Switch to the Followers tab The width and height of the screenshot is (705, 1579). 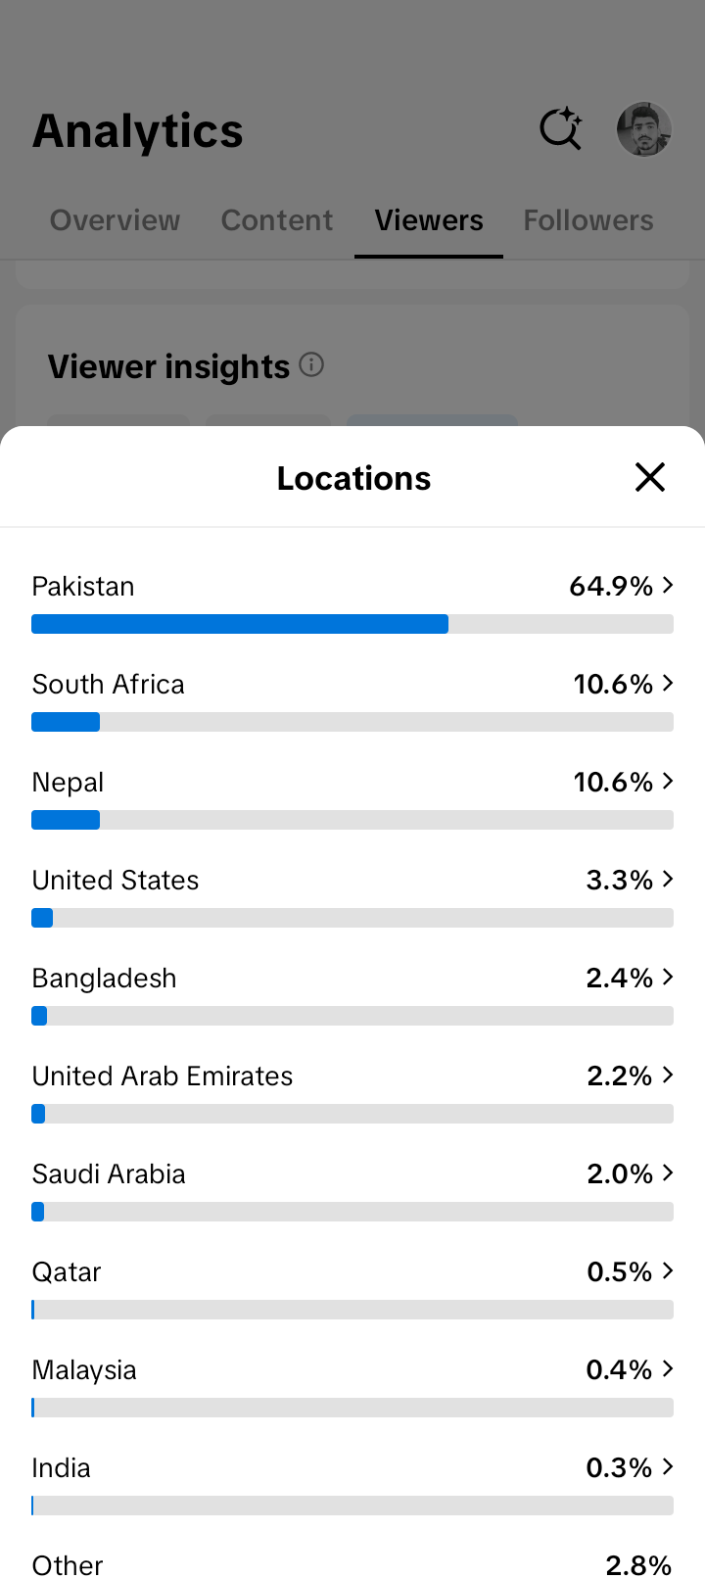point(588,220)
